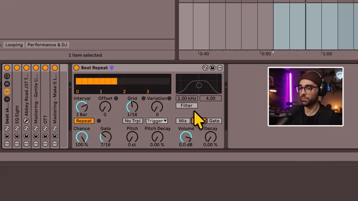Open Mastering - Make It L... options menu
The width and height of the screenshot is (358, 201).
coord(55,144)
